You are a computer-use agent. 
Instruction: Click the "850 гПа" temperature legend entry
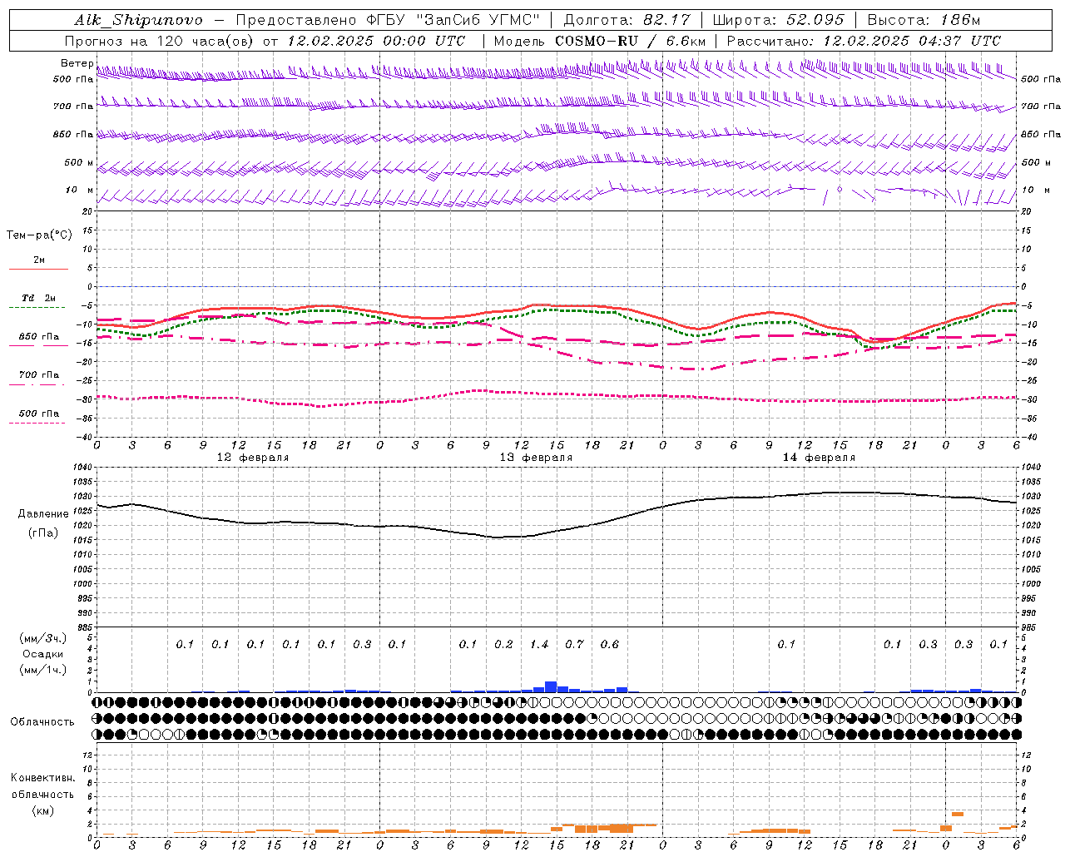pyautogui.click(x=39, y=337)
